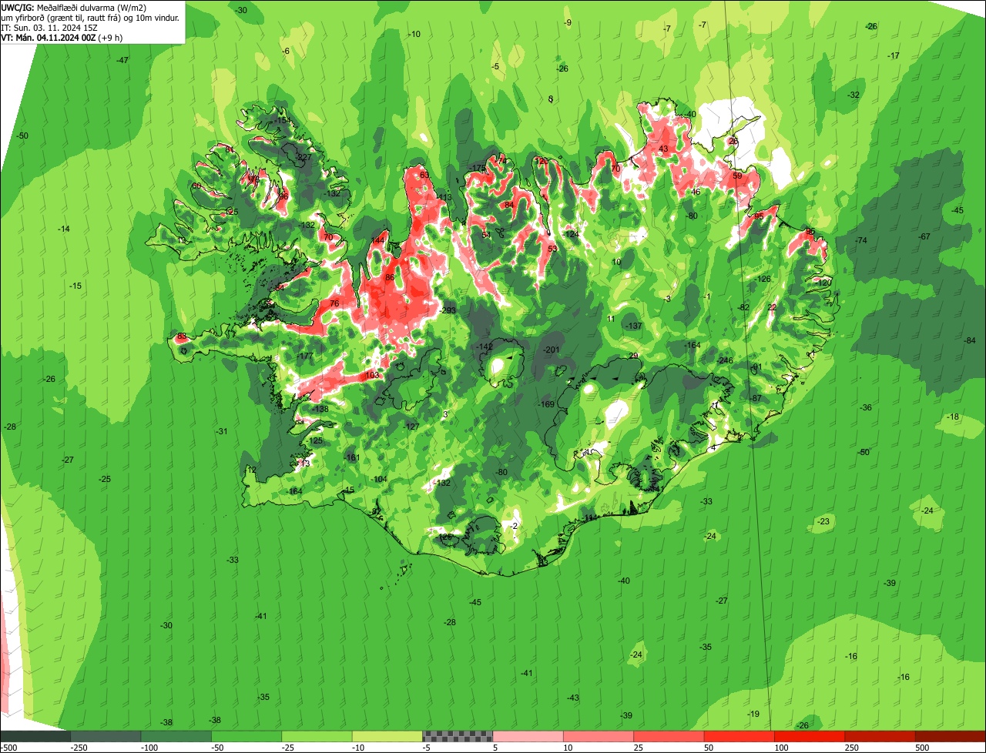Click the -154 value label
Image resolution: width=986 pixels, height=753 pixels.
coord(282,121)
